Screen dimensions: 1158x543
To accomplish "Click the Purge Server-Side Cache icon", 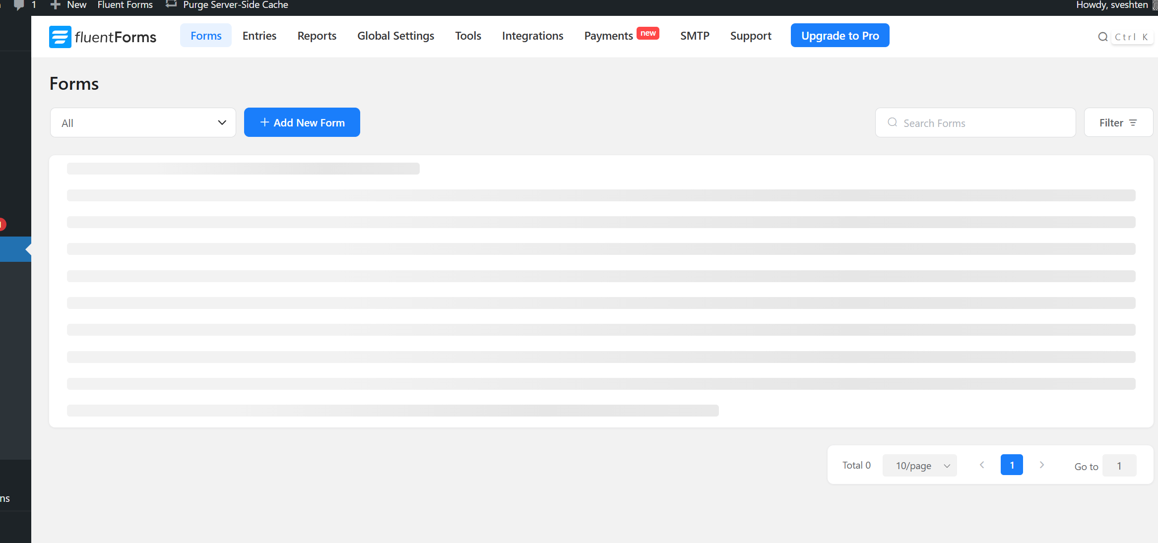I will pos(171,4).
